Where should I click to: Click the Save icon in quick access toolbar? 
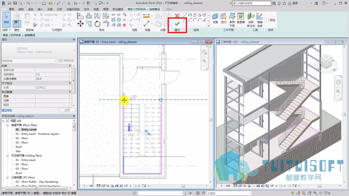coord(15,3)
